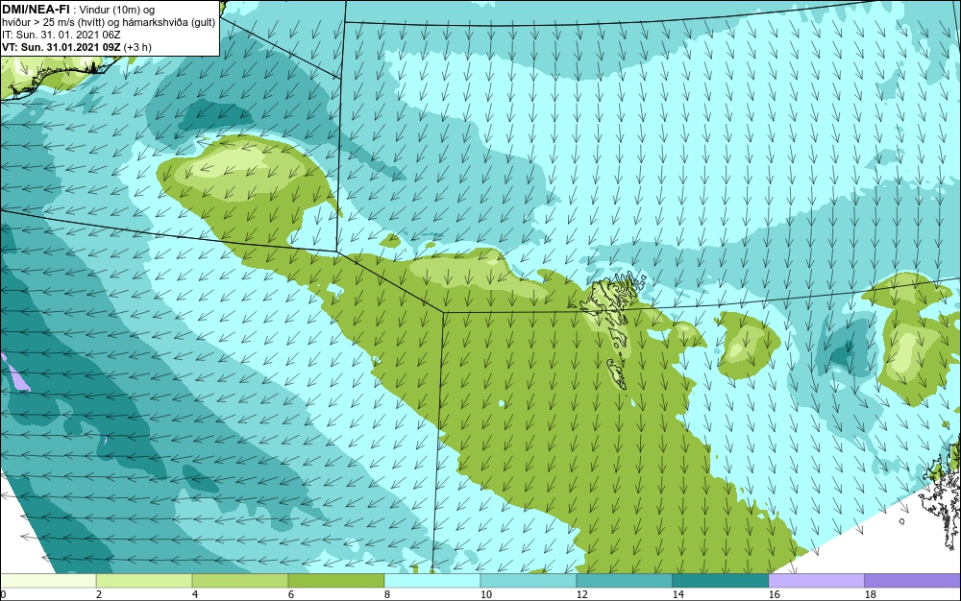Click the 12–14 m/s teal legend swatch
961x601 pixels.
tap(625, 580)
